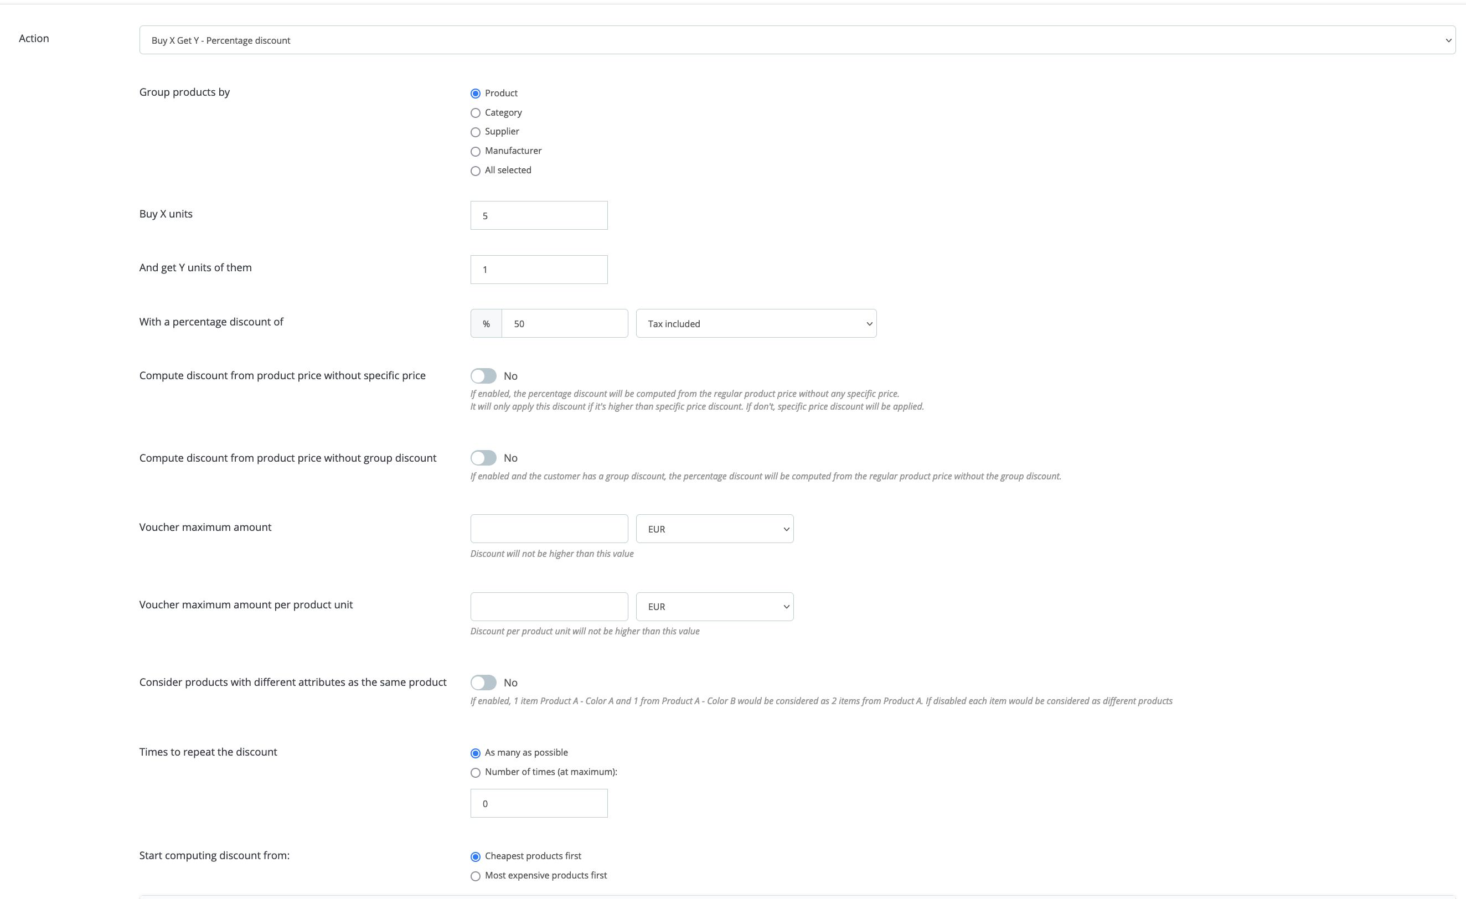Select All selected grouping option

pyautogui.click(x=476, y=170)
